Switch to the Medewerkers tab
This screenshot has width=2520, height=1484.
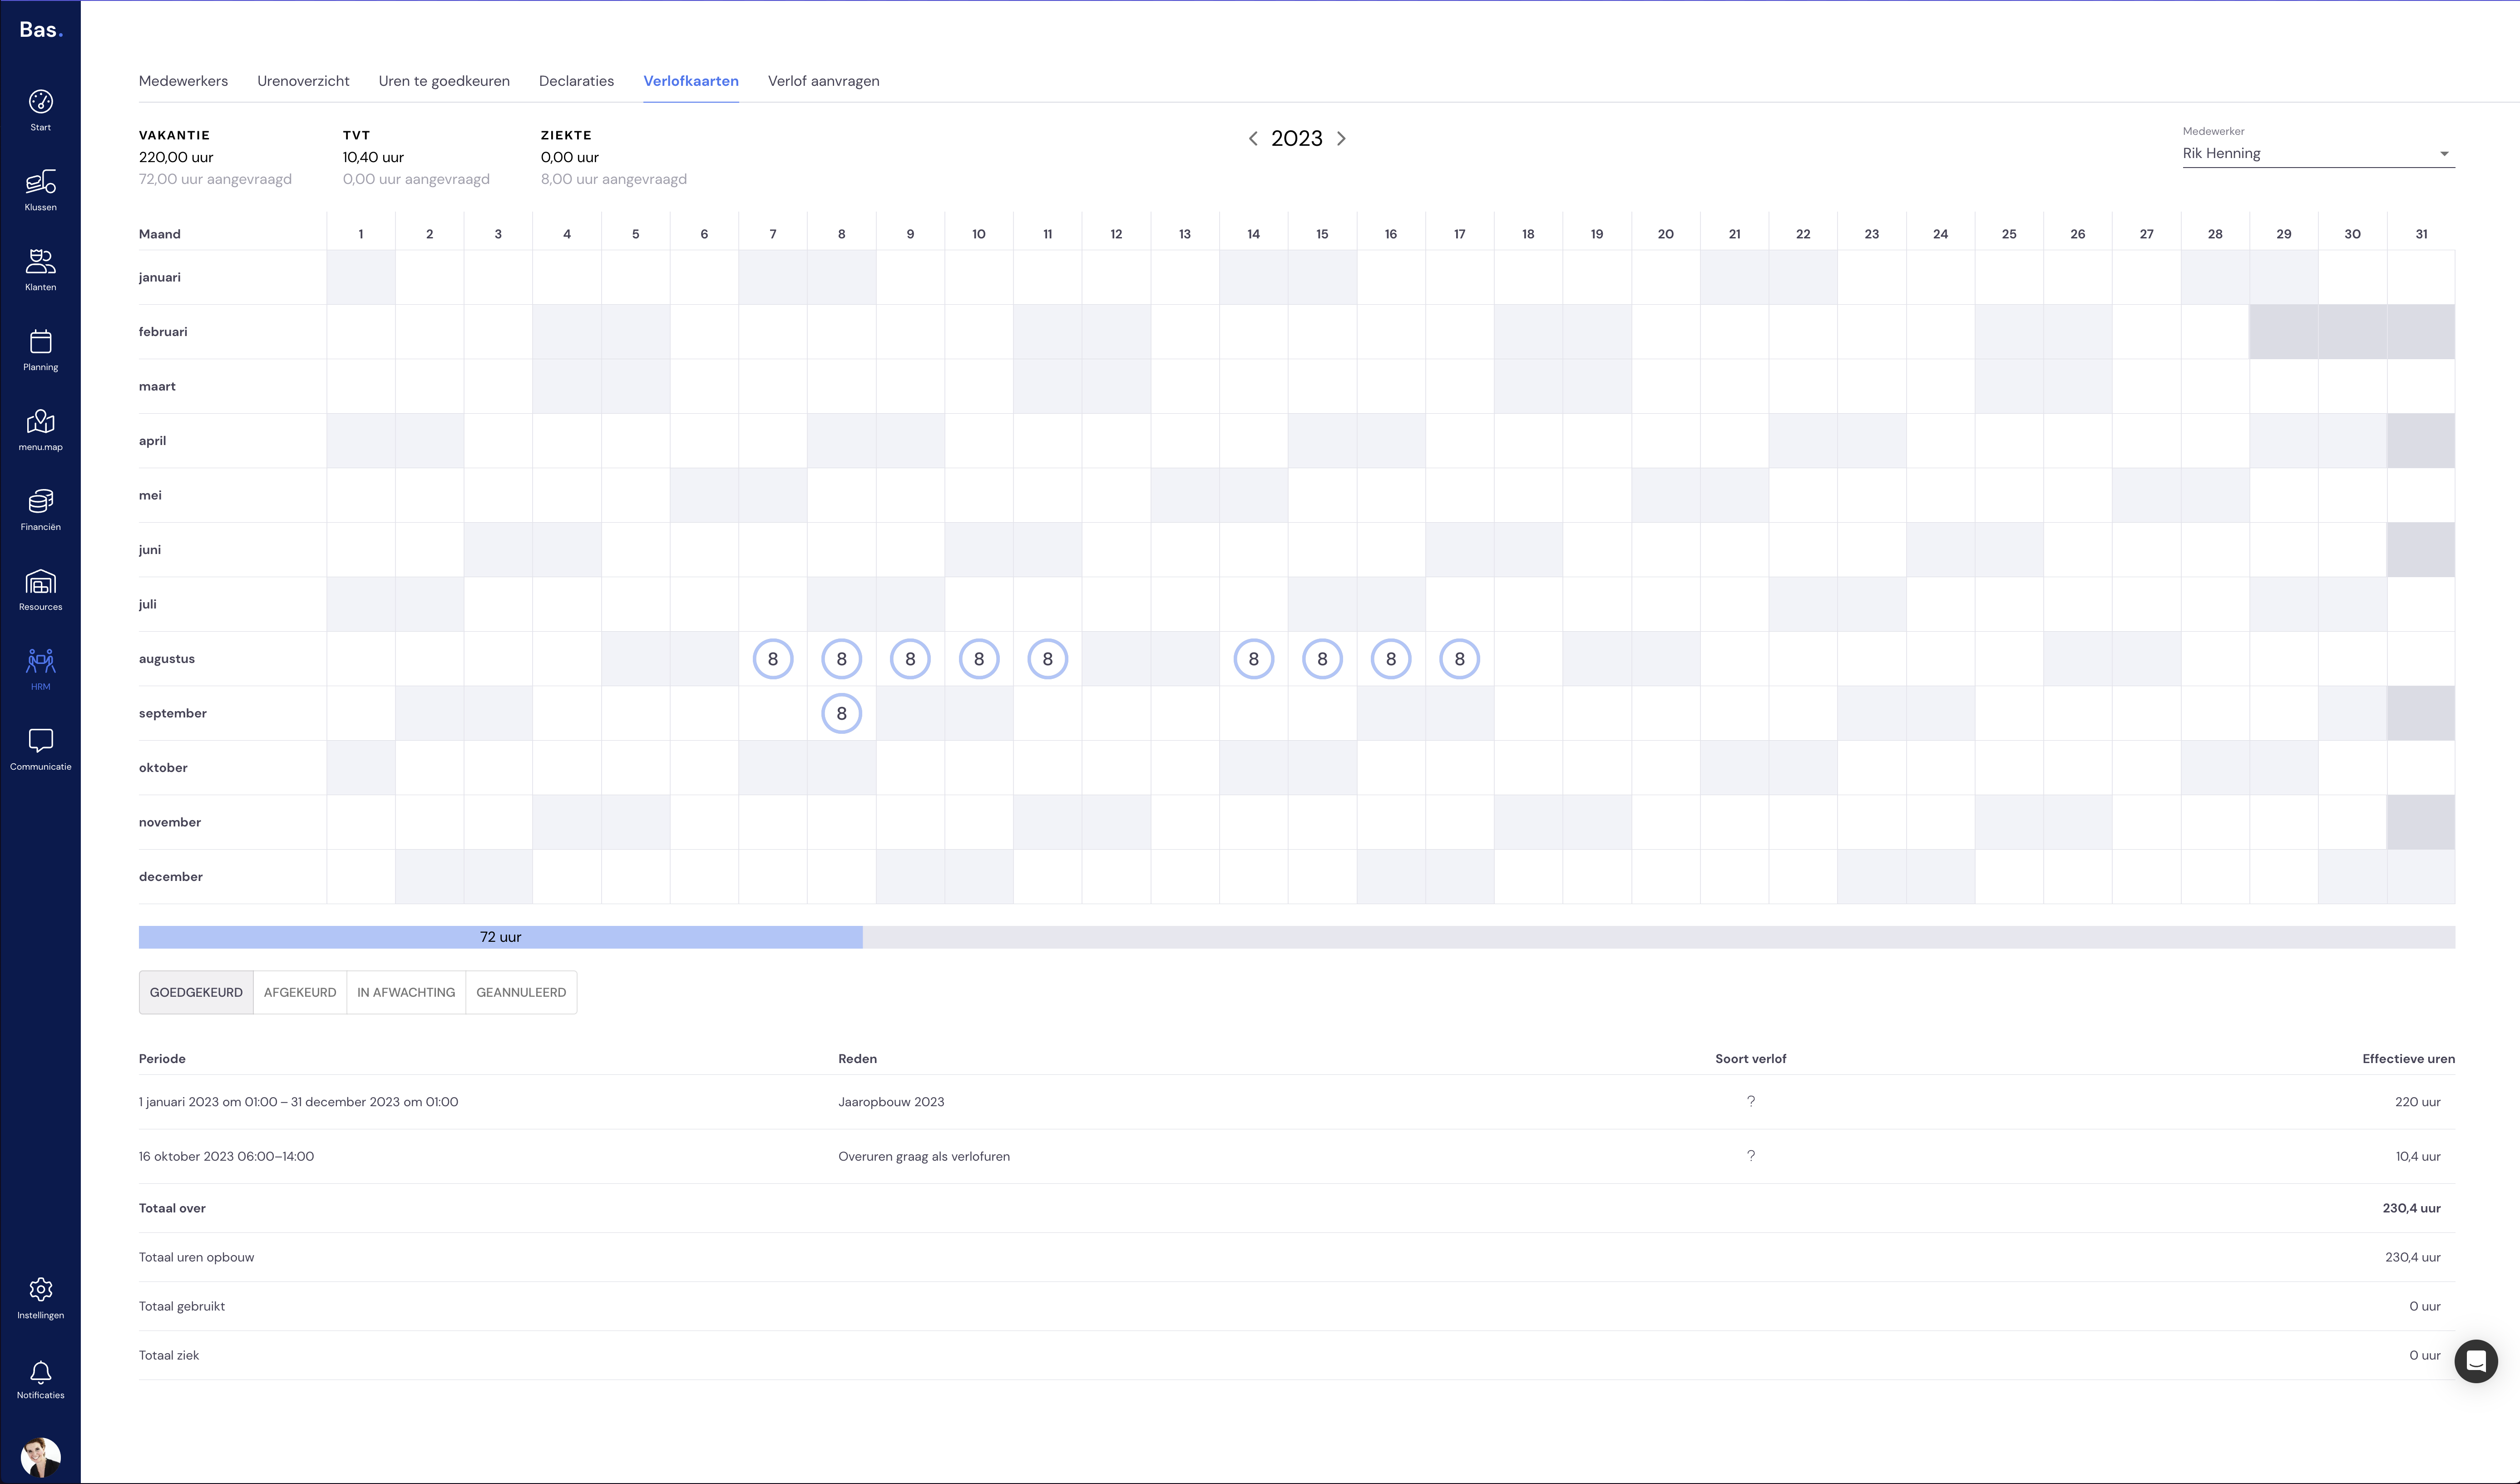[x=183, y=81]
